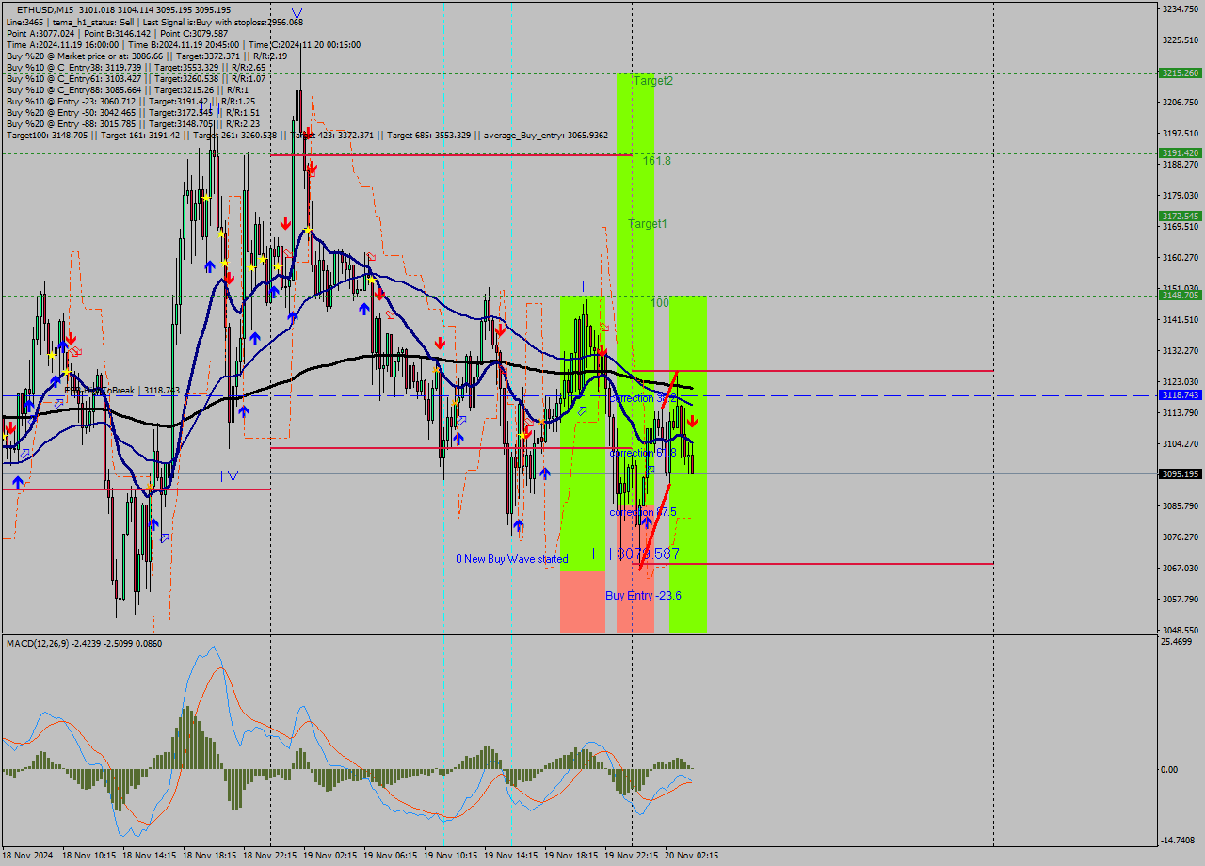1205x866 pixels.
Task: Click the current price tag 3095.195
Action: (1181, 473)
